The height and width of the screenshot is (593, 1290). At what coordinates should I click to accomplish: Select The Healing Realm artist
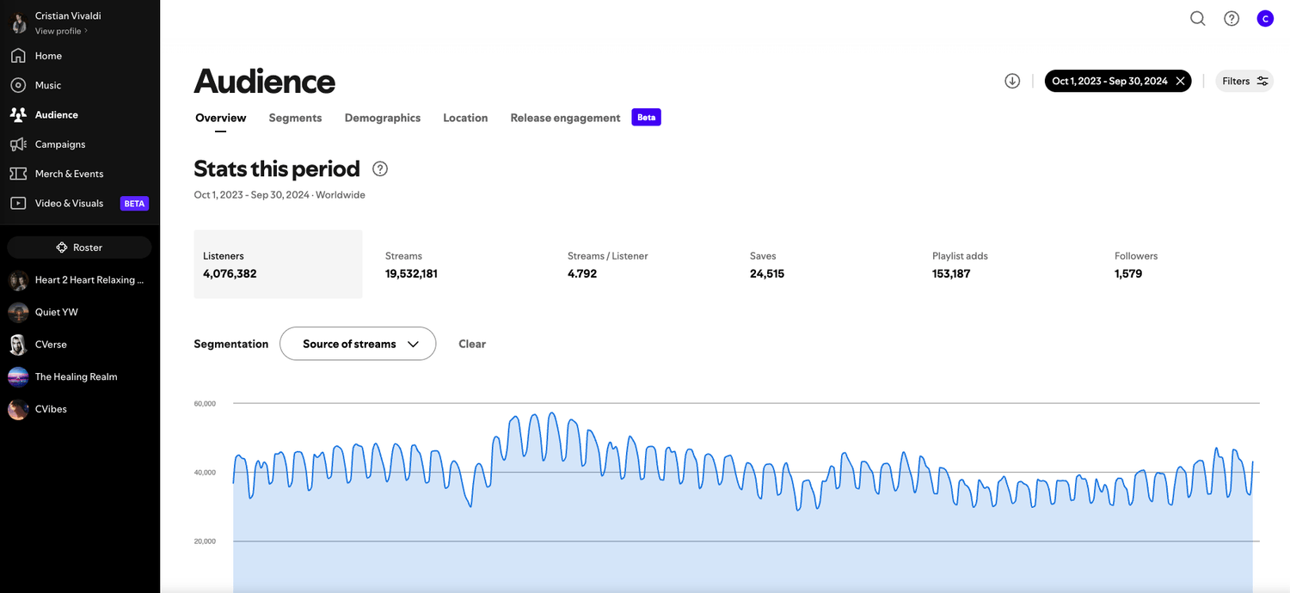click(x=76, y=376)
